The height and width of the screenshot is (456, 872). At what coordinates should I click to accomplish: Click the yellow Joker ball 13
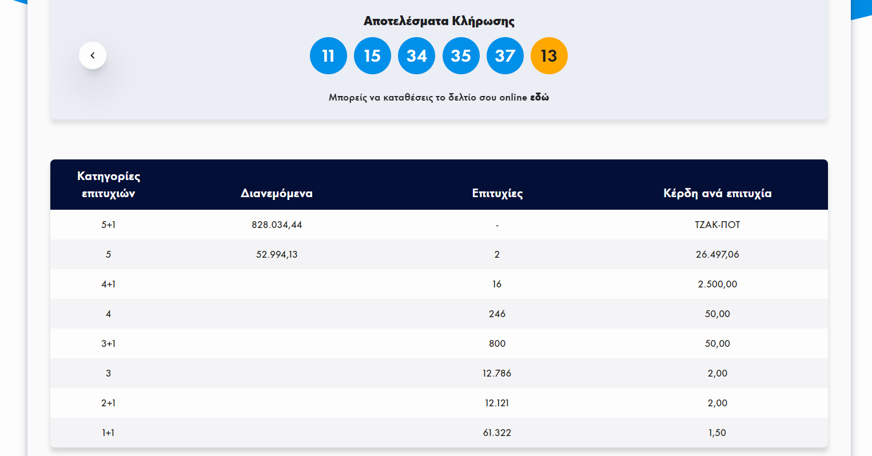point(549,56)
